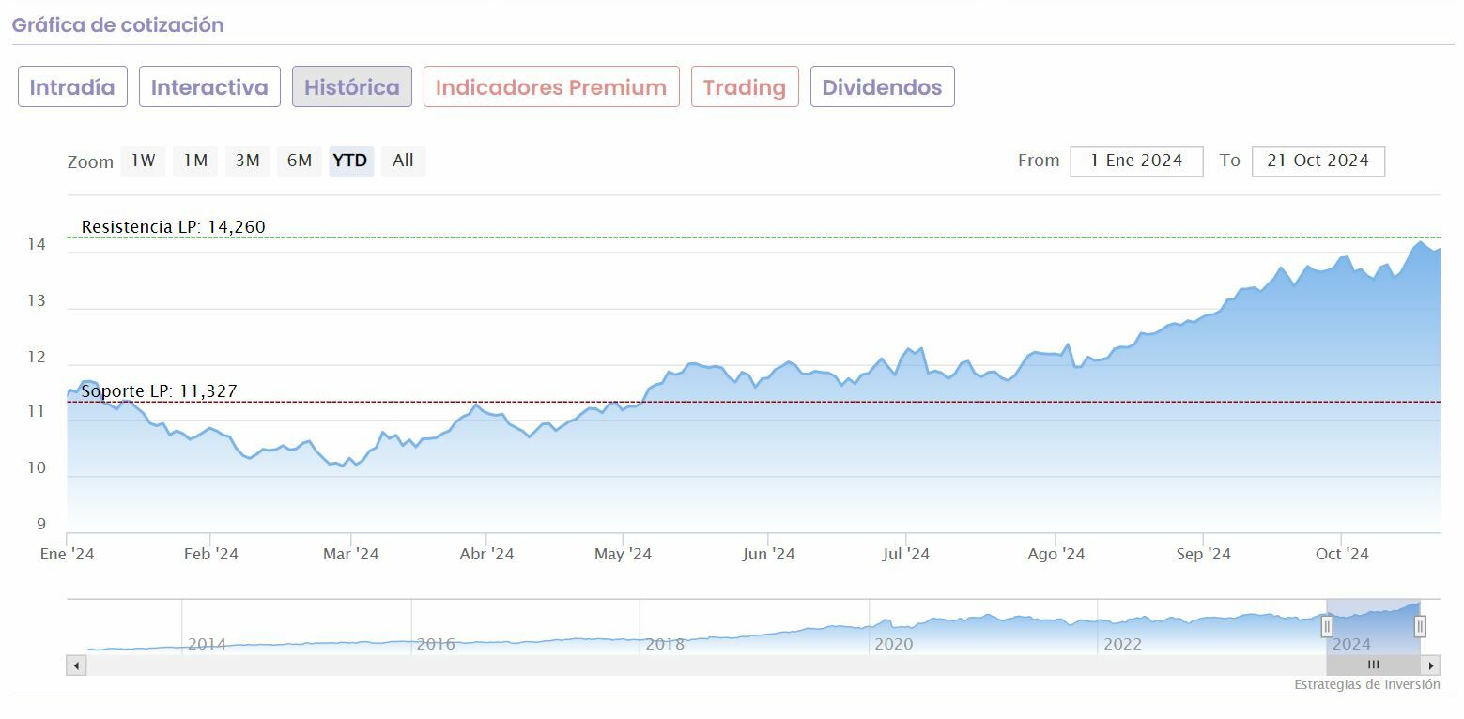This screenshot has width=1464, height=719.
Task: Choose the 6M zoom range
Action: coord(300,161)
